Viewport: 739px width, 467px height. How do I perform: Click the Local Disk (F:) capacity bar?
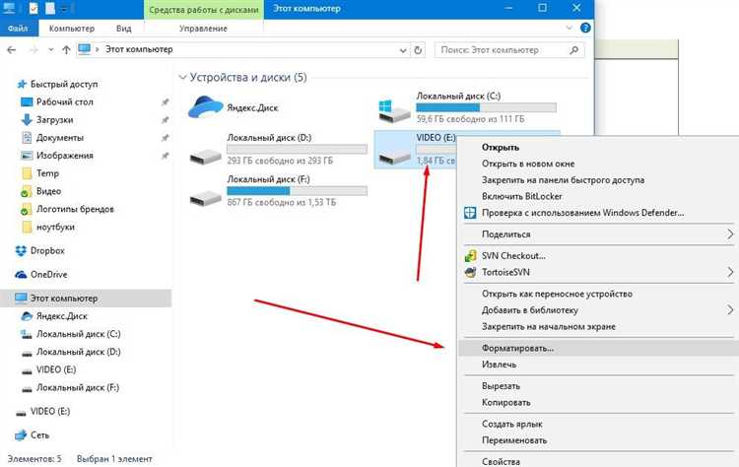pos(296,190)
